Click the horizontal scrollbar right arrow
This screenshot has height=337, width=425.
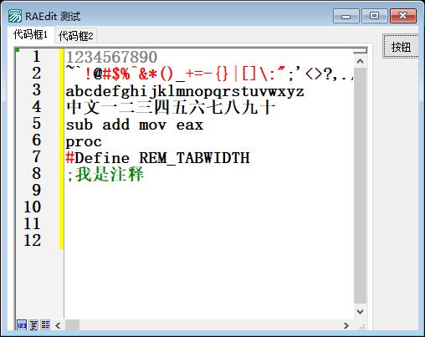(x=346, y=325)
